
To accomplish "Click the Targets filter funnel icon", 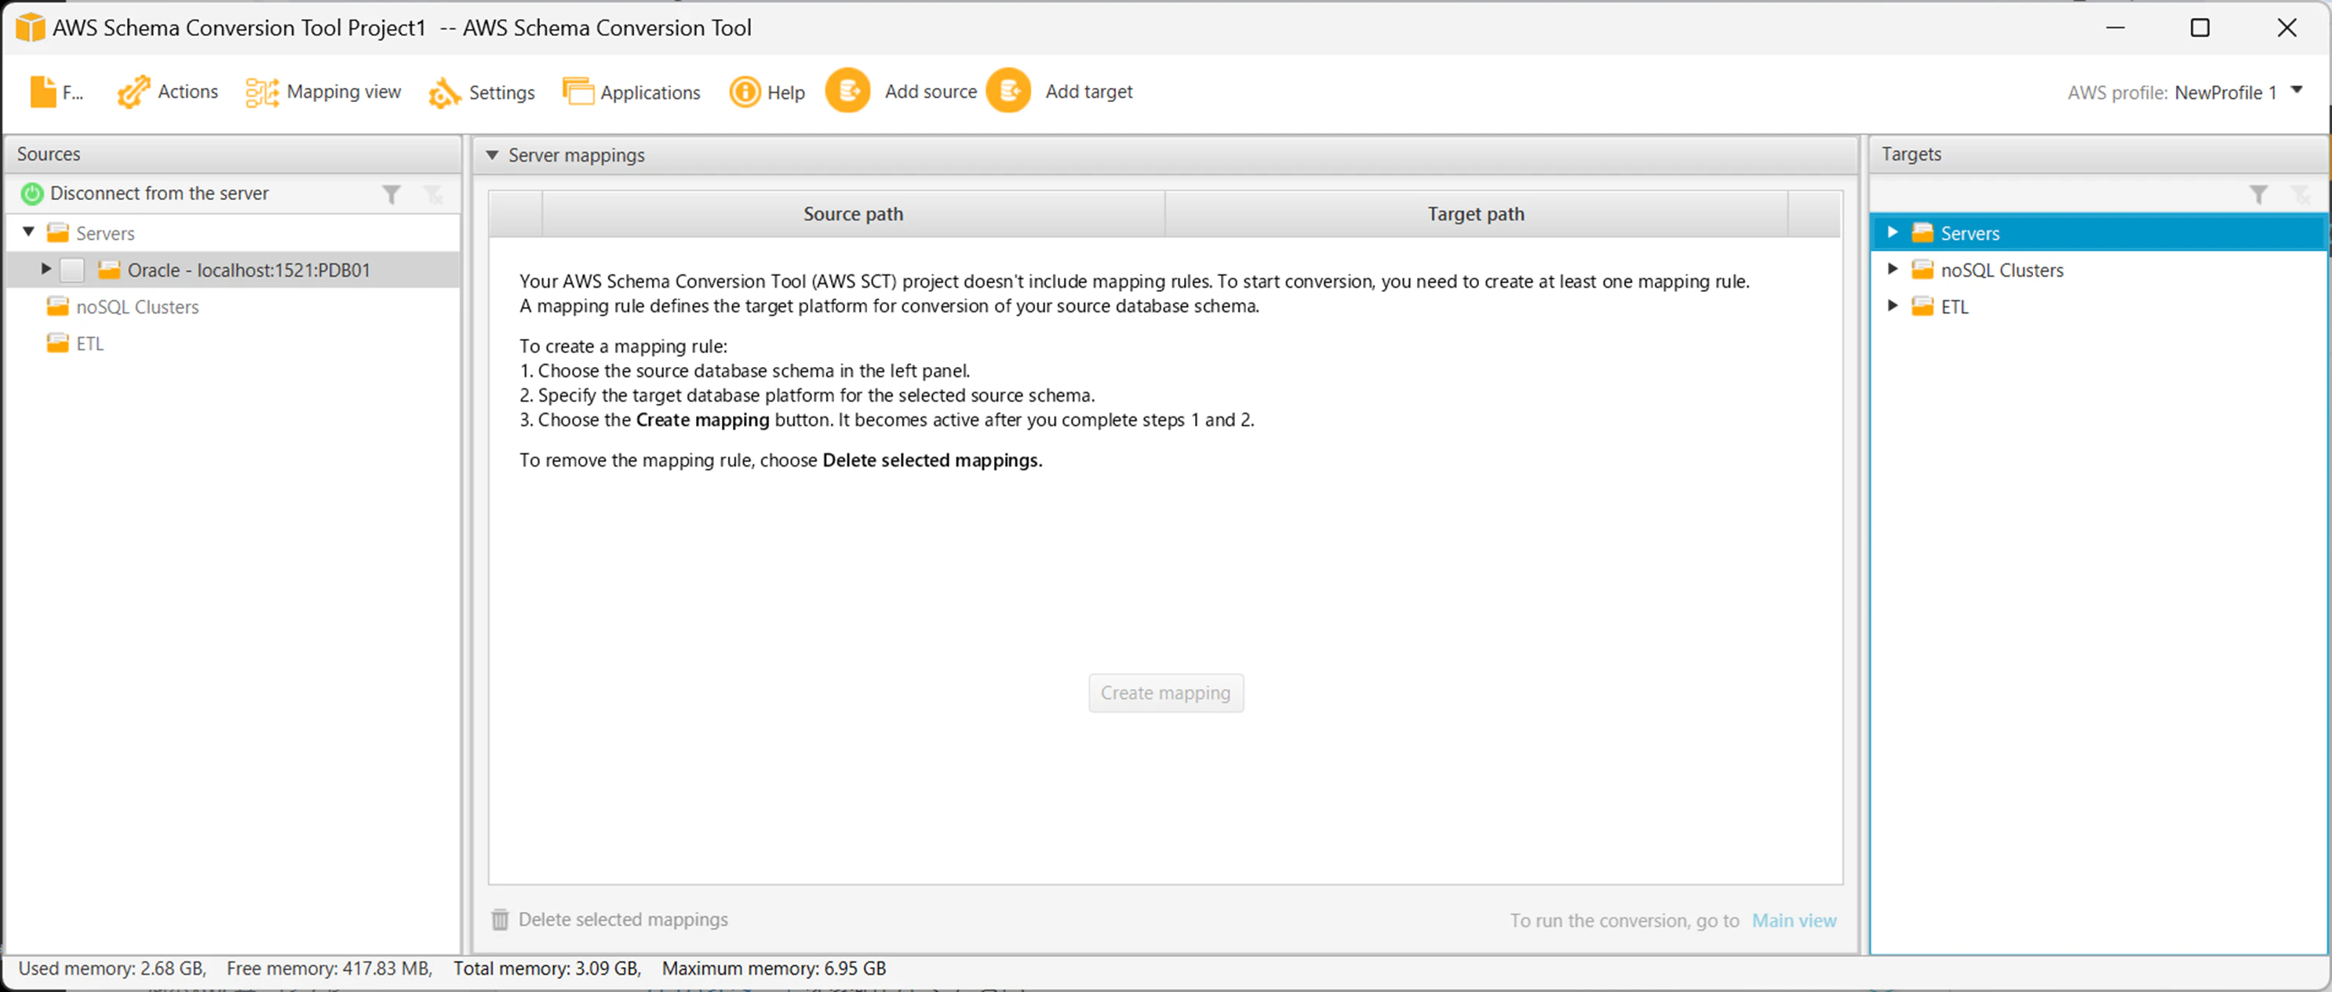I will click(x=2259, y=194).
